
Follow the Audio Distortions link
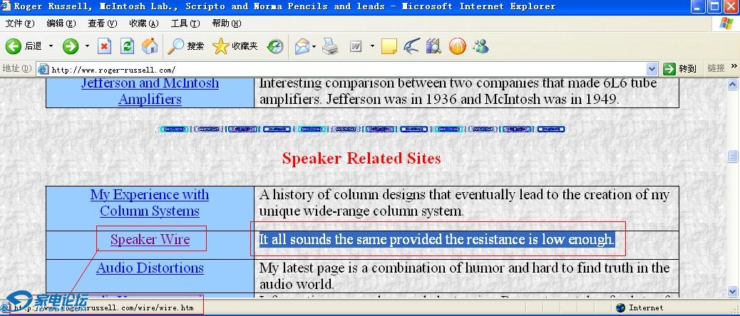coord(150,268)
